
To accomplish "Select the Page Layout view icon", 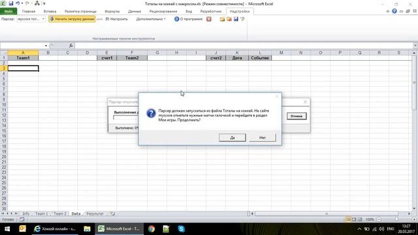I will (x=354, y=219).
